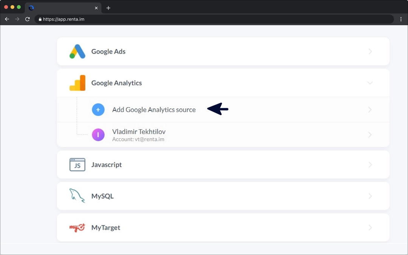
Task: Click the Account: vt@renta.im text
Action: click(x=138, y=139)
